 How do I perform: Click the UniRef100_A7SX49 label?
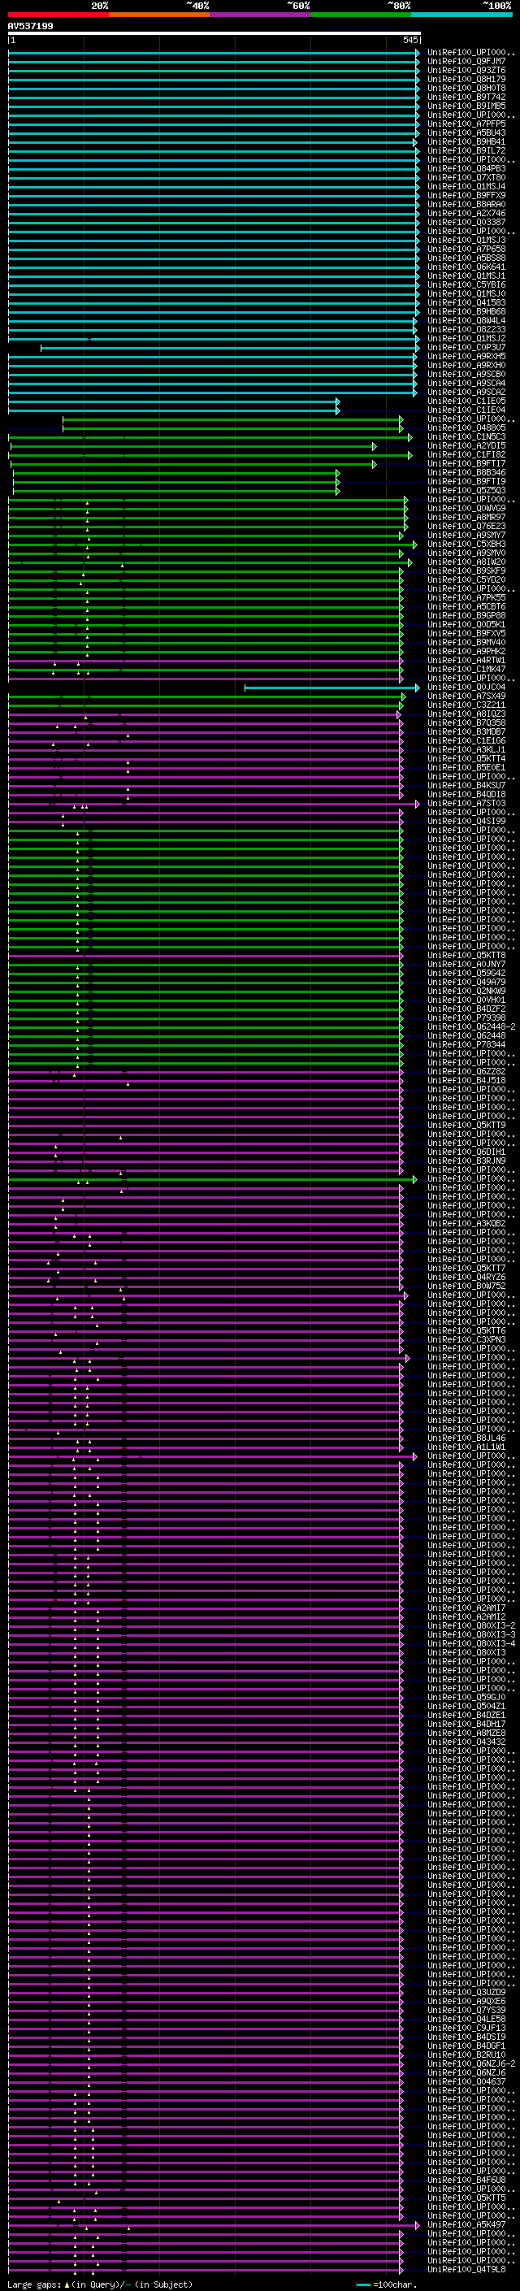tap(466, 696)
